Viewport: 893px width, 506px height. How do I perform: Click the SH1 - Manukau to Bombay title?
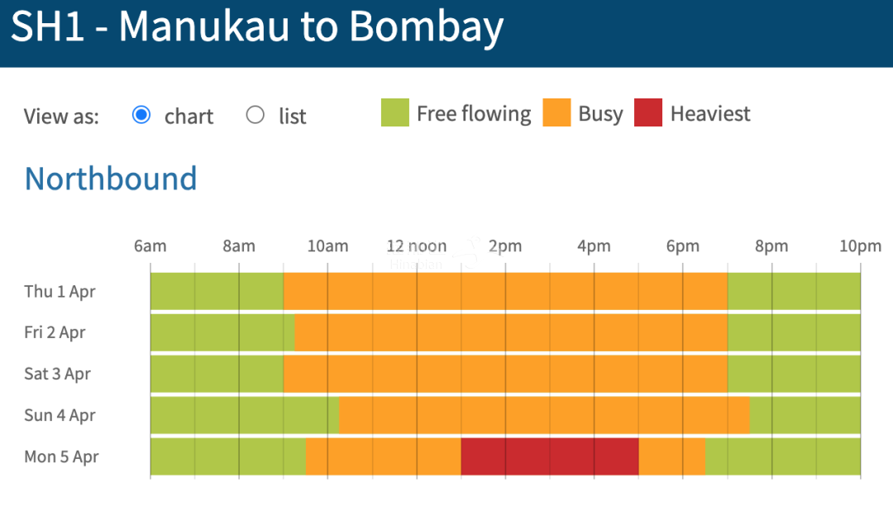point(257,27)
